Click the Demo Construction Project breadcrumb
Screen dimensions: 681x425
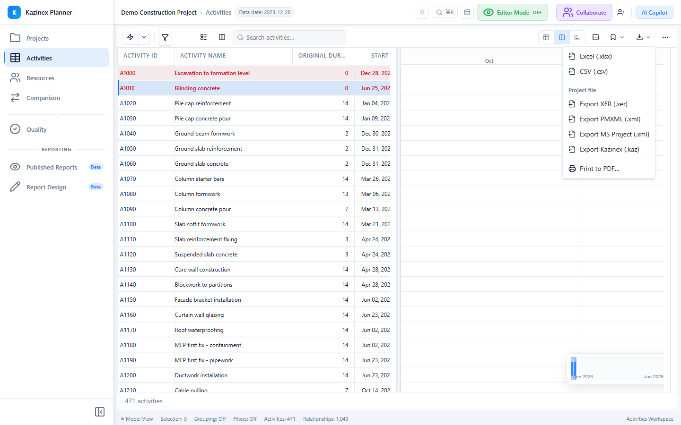158,12
